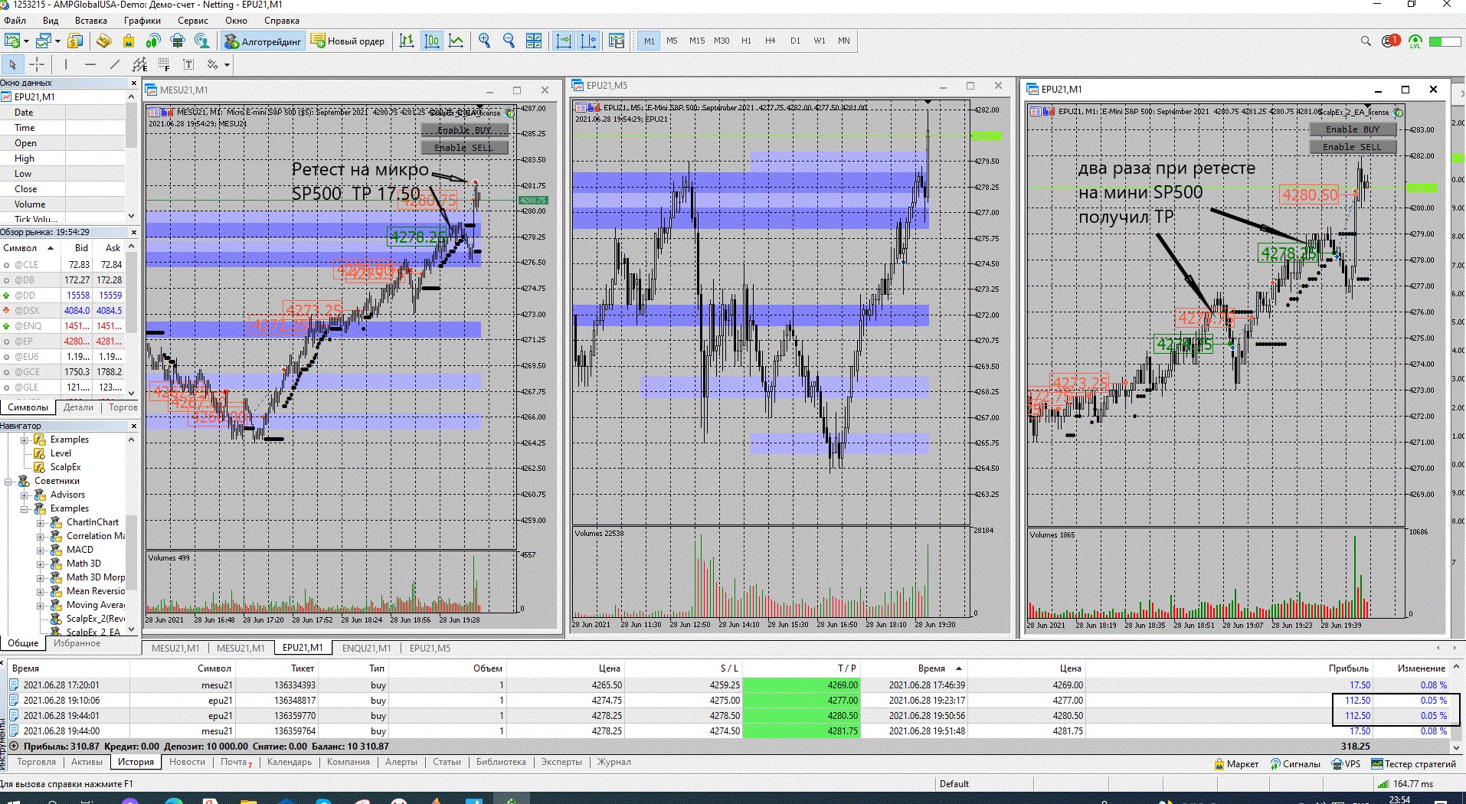This screenshot has width=1466, height=804.
Task: Expand the Advisors folder in Navigator
Action: coord(25,495)
